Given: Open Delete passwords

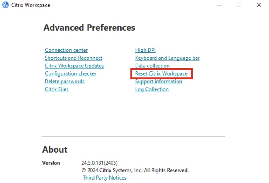Looking at the screenshot, I should coord(64,81).
